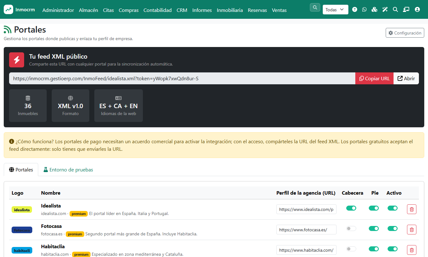
Task: Click the Habitaclia agency profile URL field
Action: coord(306,250)
